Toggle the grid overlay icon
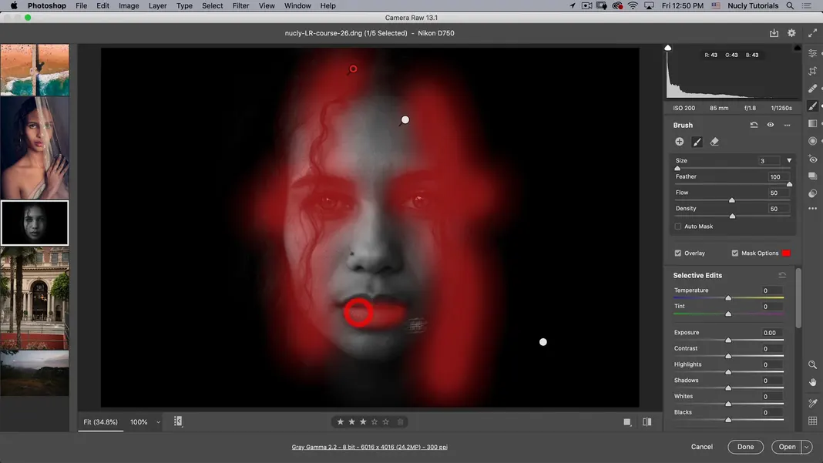 click(812, 421)
